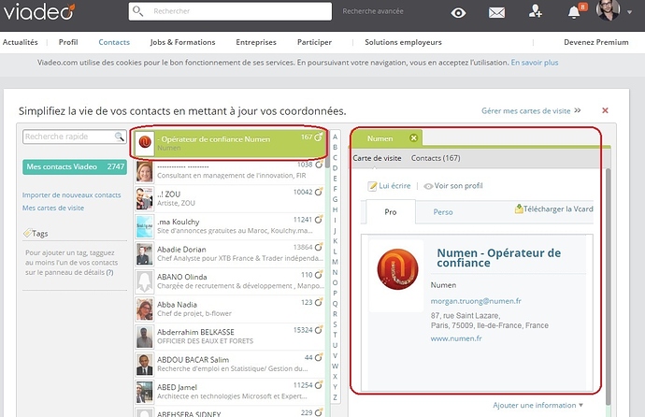This screenshot has height=417, width=645.
Task: Select the Abba Nadia contact row
Action: point(229,309)
